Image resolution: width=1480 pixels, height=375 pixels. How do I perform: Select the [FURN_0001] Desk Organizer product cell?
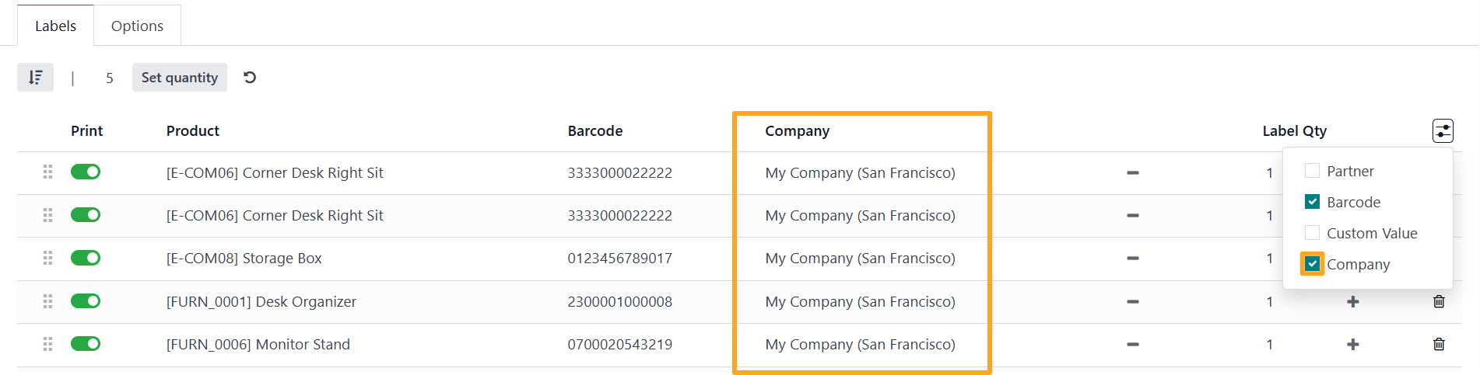[261, 301]
